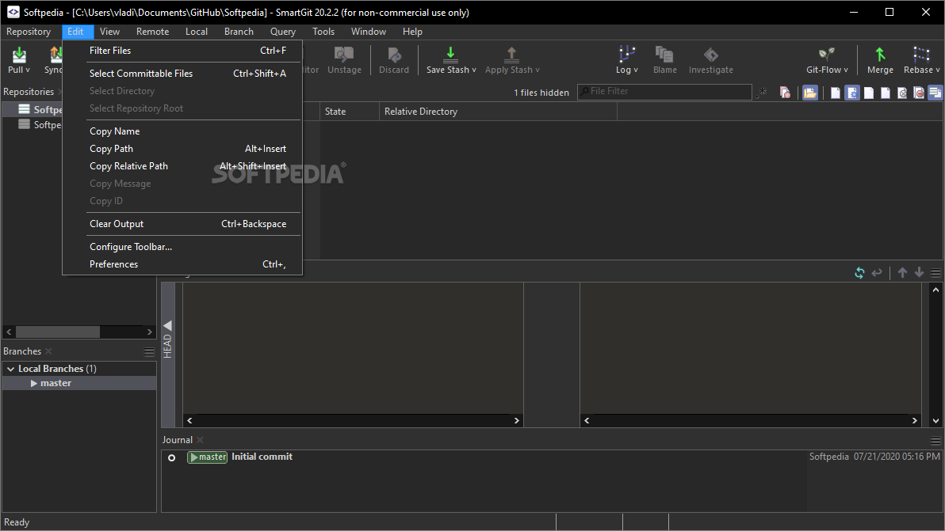Open the Branches panel hamburger menu
The image size is (945, 531).
(x=149, y=352)
